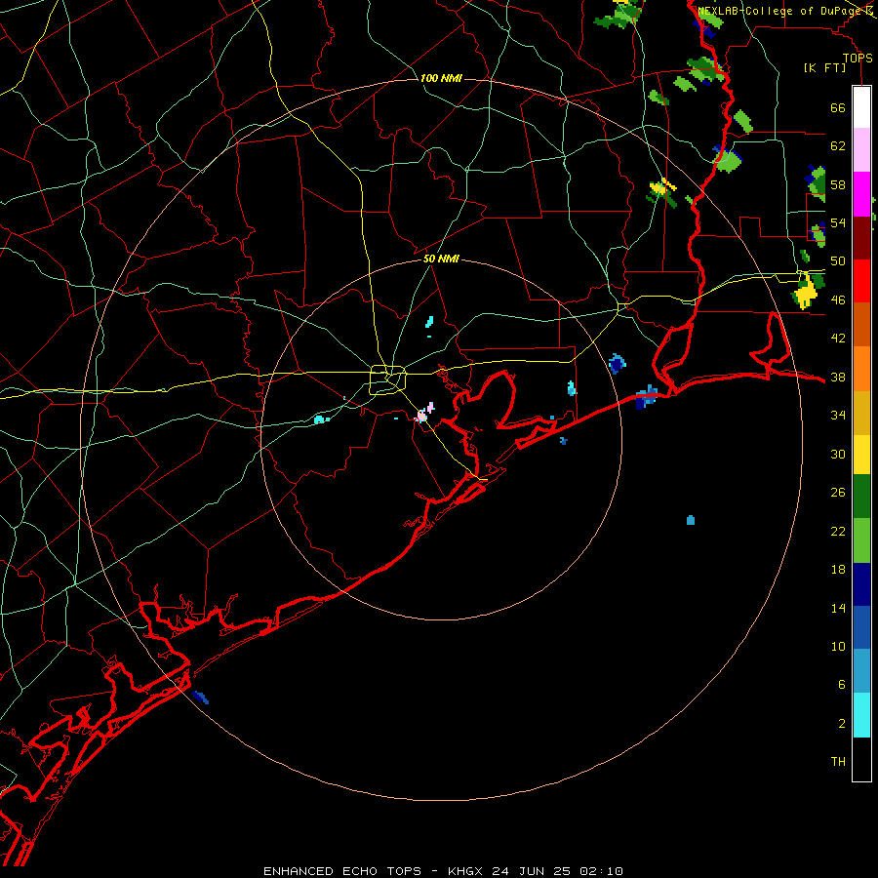
Task: Click the '30' scale value
Action: 838,454
